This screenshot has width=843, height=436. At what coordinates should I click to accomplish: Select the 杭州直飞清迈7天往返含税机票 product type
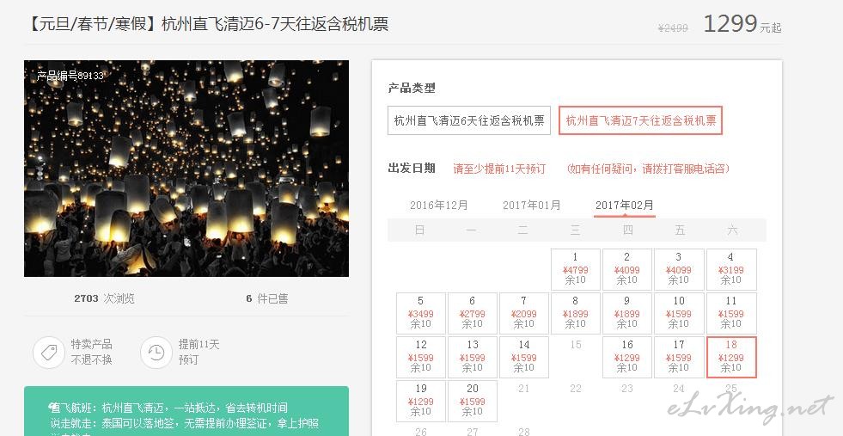point(640,120)
